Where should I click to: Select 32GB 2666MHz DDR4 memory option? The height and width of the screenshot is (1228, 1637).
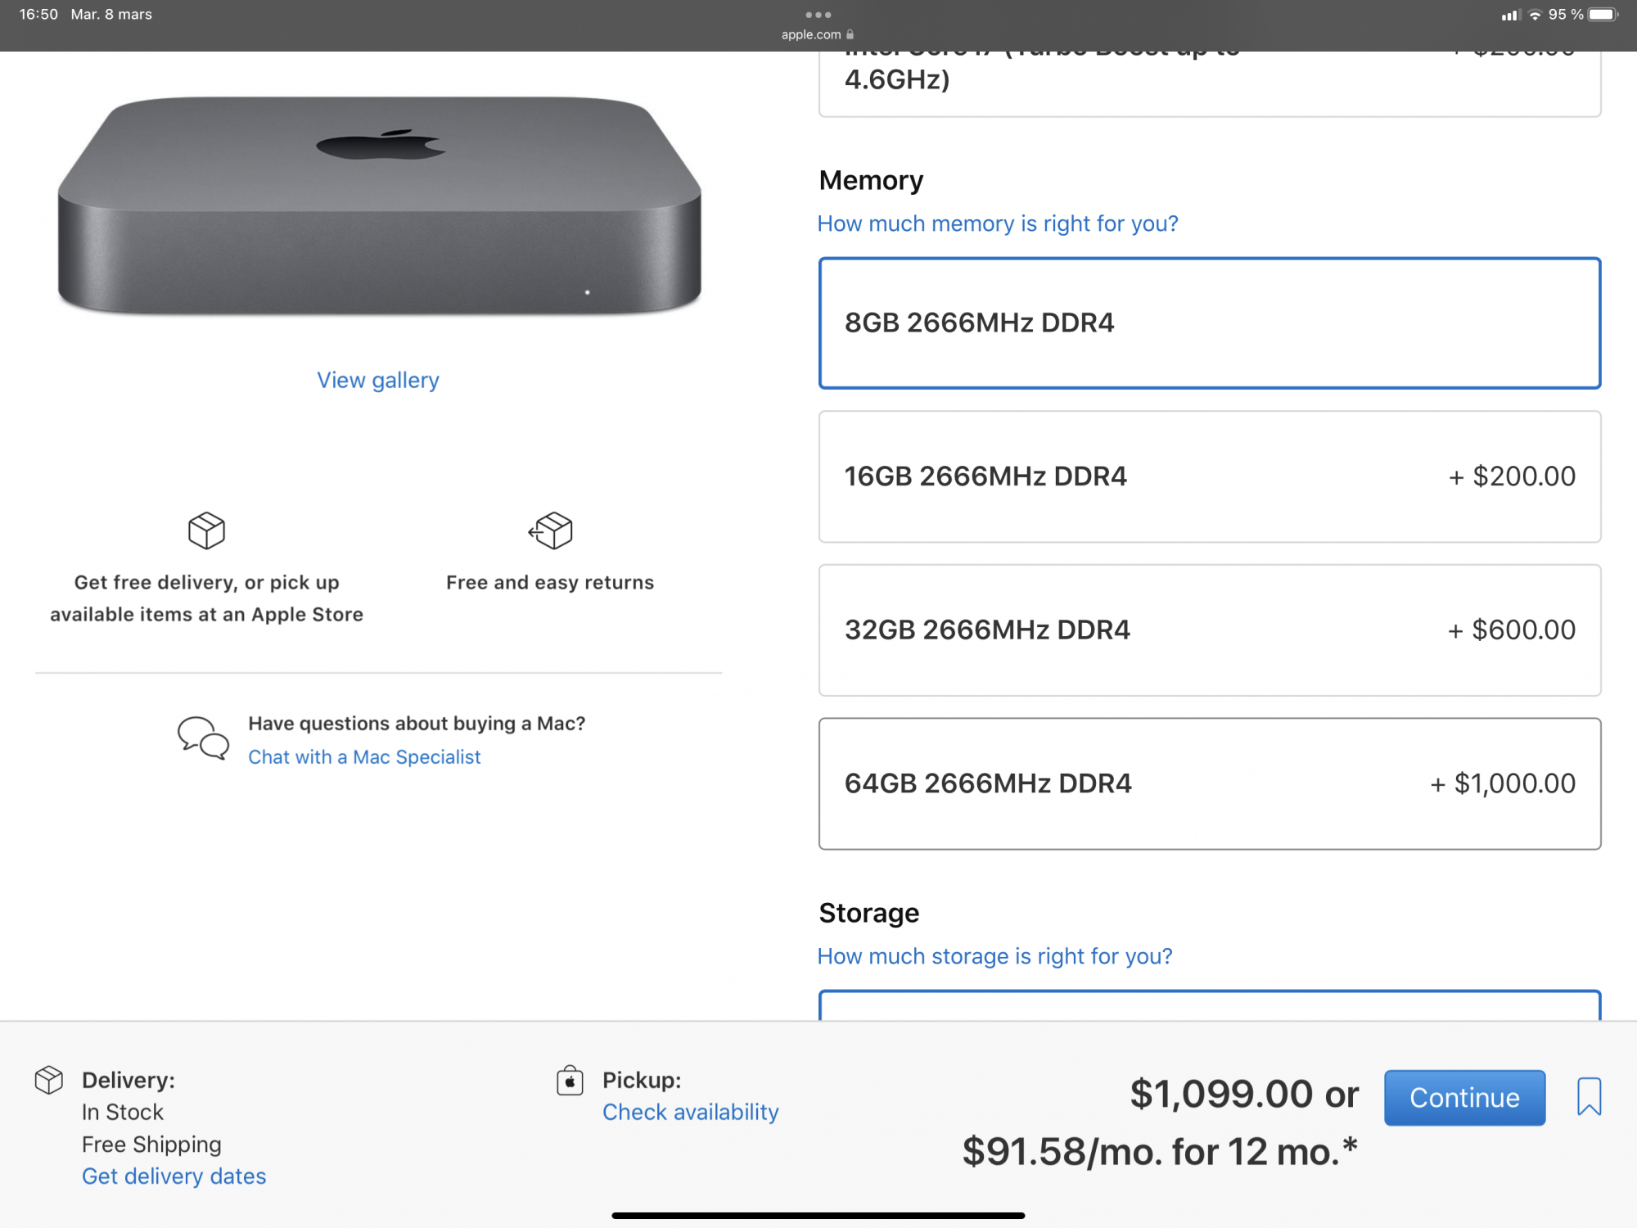coord(1209,630)
